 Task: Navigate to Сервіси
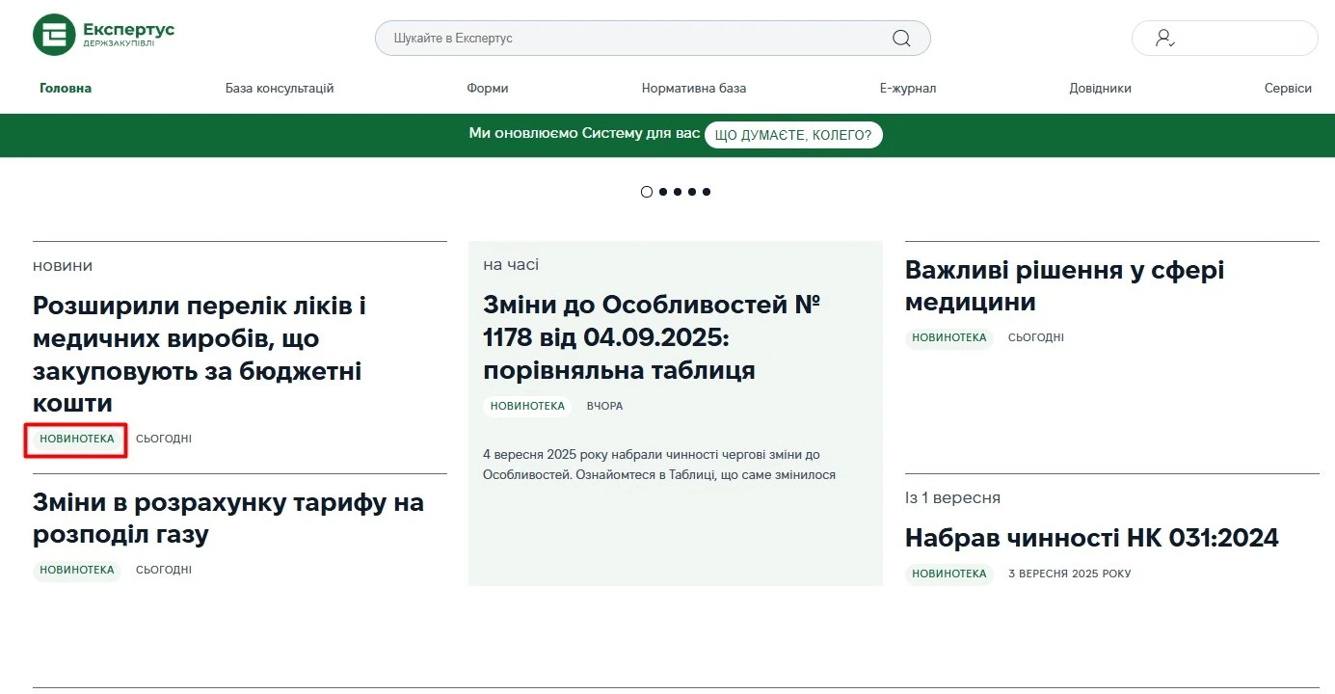[x=1288, y=88]
